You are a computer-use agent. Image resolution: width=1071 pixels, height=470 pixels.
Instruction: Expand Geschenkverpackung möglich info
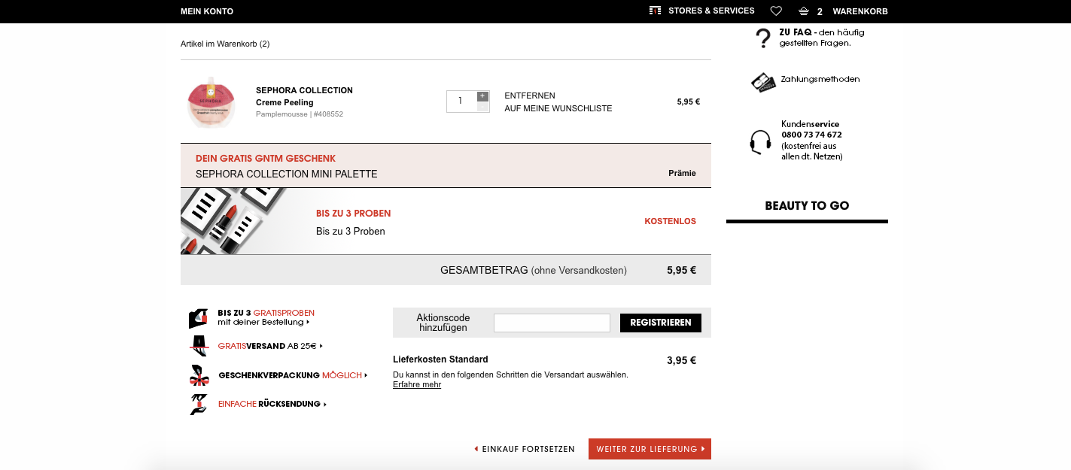click(x=293, y=375)
